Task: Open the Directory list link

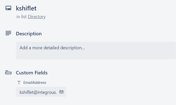Action: click(x=37, y=17)
